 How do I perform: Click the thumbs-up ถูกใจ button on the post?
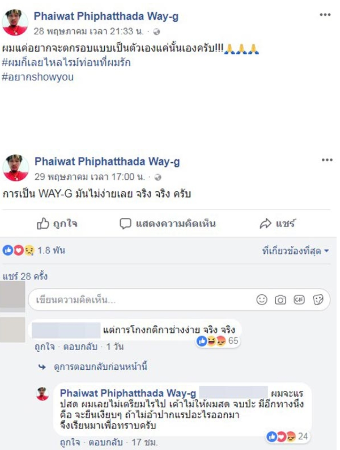click(57, 224)
